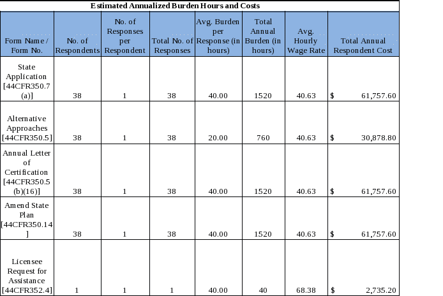Select avg burden 20.00 in Alternative Approaches row
The height and width of the screenshot is (296, 443).
click(218, 138)
